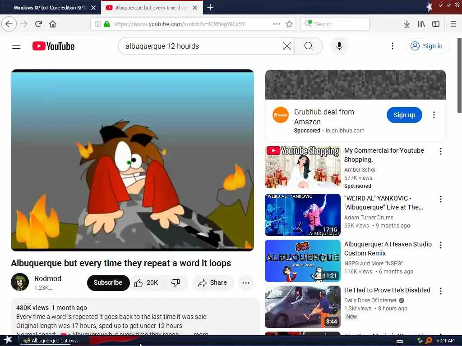Click the taskbar clock showing 5:24 AM
Viewport: 462px width, 346px height.
tap(445, 341)
